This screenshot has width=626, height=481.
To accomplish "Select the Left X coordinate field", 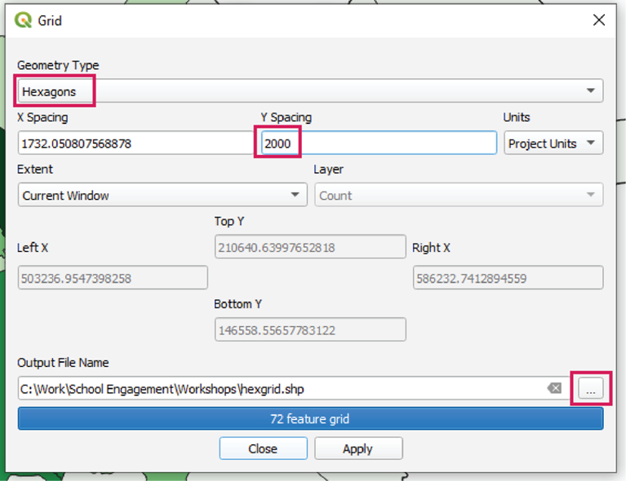I will pyautogui.click(x=113, y=278).
